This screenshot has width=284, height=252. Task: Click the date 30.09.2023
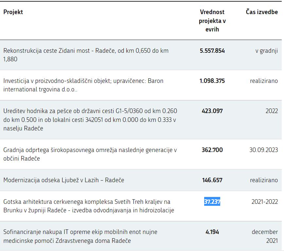point(263,150)
